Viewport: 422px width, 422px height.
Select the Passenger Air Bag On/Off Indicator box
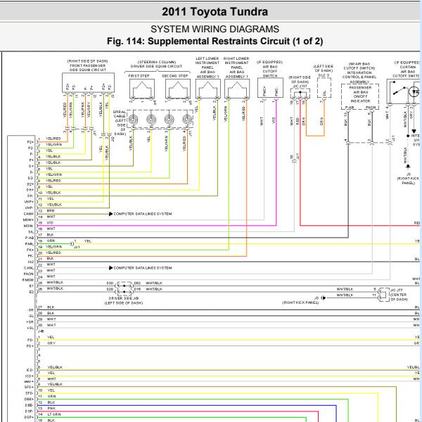pyautogui.click(x=360, y=96)
